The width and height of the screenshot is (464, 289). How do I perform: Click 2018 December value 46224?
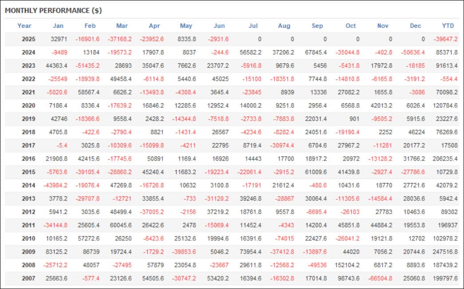click(417, 132)
